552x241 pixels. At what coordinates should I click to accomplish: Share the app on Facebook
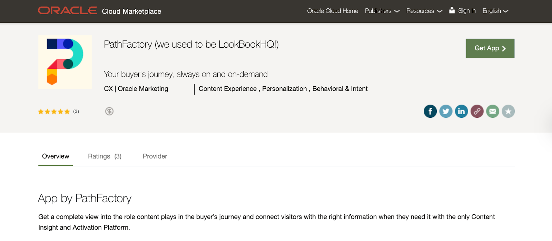tap(430, 111)
